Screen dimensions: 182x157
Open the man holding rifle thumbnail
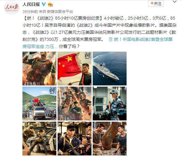pos(75,139)
